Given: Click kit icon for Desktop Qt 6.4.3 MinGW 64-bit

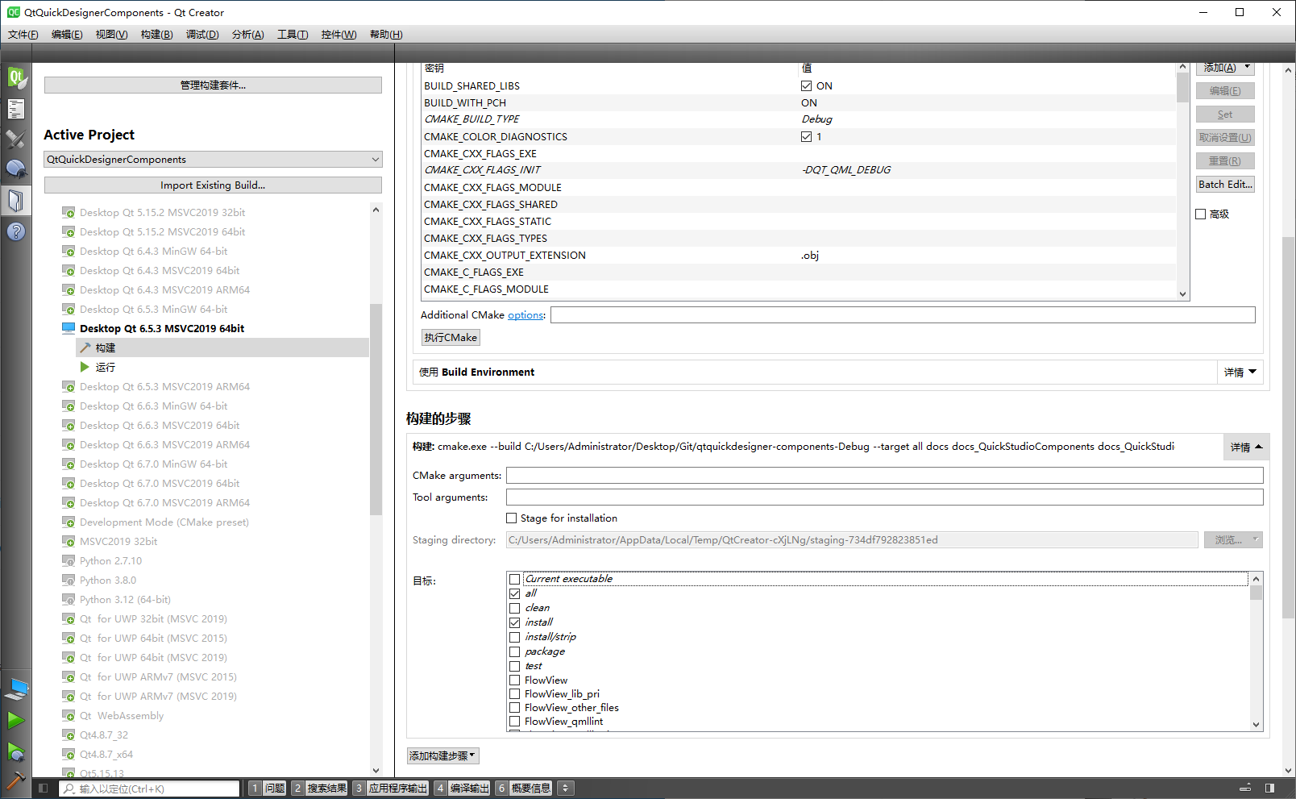Looking at the screenshot, I should coord(69,252).
